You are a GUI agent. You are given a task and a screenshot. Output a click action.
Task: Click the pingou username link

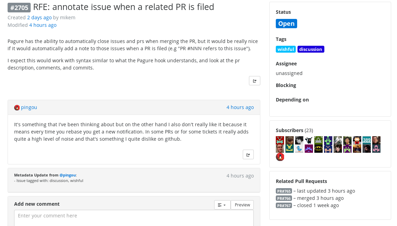pos(29,107)
